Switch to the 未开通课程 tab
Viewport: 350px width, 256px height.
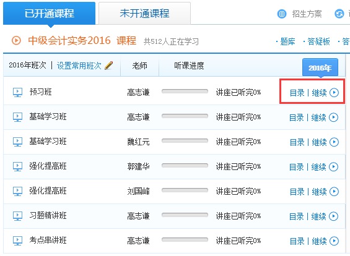click(x=144, y=13)
